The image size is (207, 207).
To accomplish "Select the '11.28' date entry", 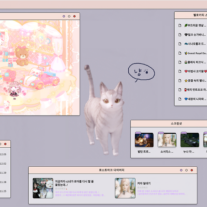I will pos(3,182).
